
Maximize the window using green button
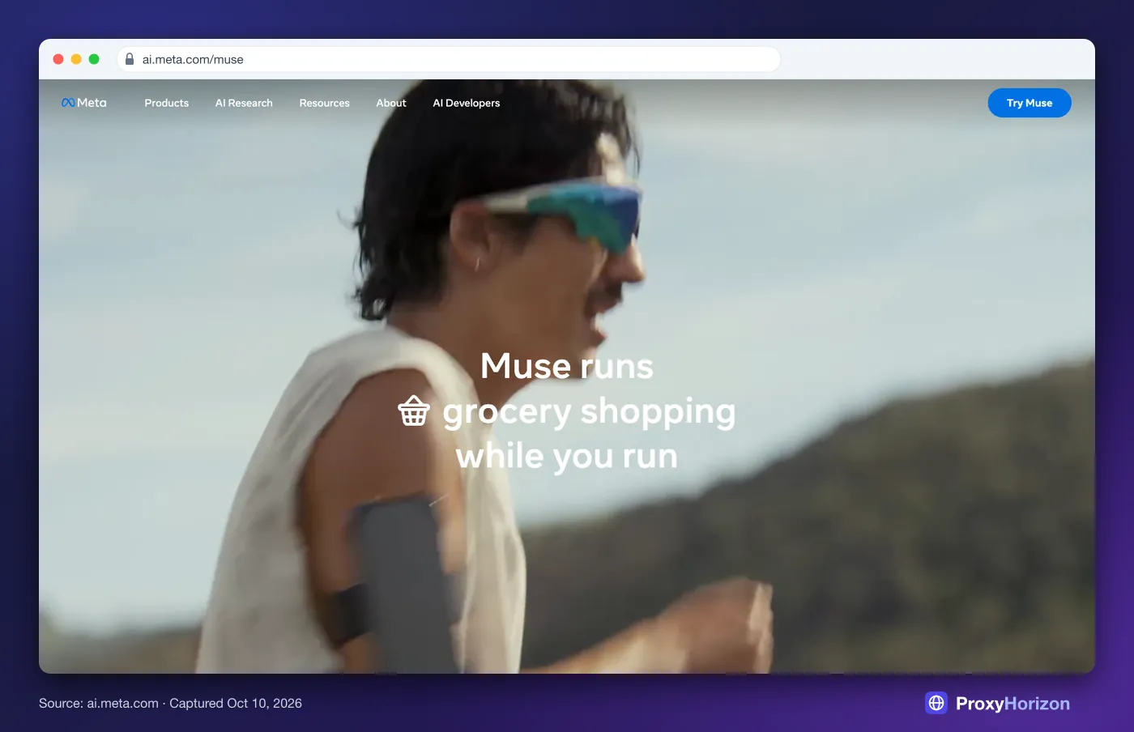pyautogui.click(x=94, y=59)
